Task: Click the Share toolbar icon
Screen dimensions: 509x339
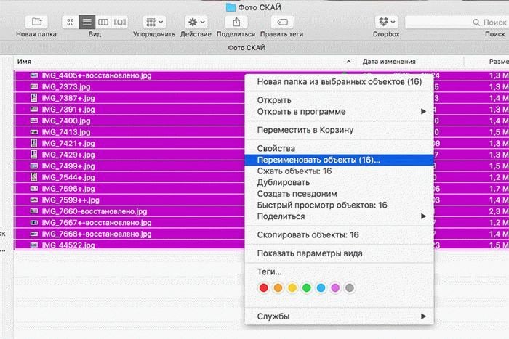Action: tap(236, 22)
